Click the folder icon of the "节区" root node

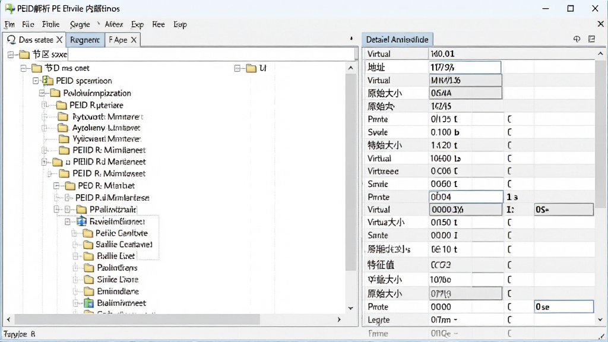[24, 54]
